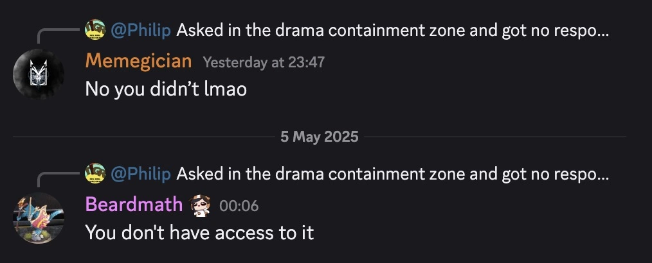Jump to quoted message above Memegician's reply

392,31
